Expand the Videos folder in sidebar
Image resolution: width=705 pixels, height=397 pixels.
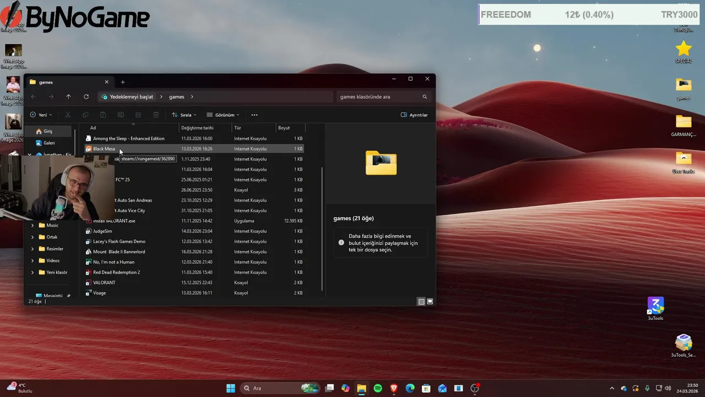tap(32, 260)
